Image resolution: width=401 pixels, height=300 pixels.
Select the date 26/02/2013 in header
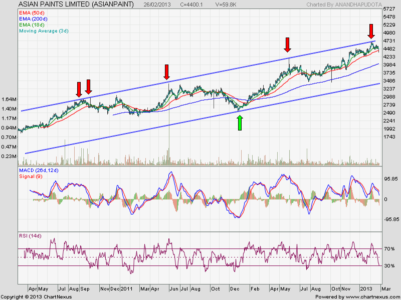157,4
